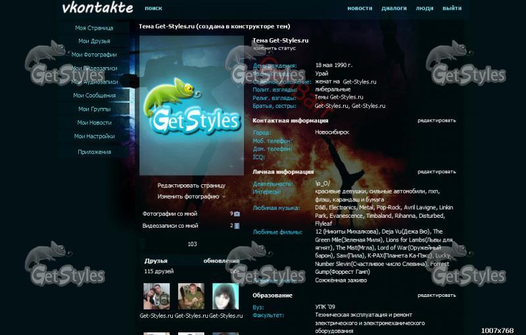
Task: Click first friend thumbnail with couple photo
Action: (156, 296)
